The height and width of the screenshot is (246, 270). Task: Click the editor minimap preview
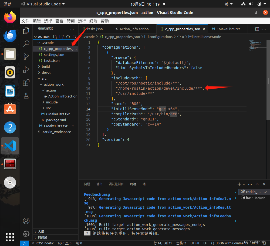point(257,45)
